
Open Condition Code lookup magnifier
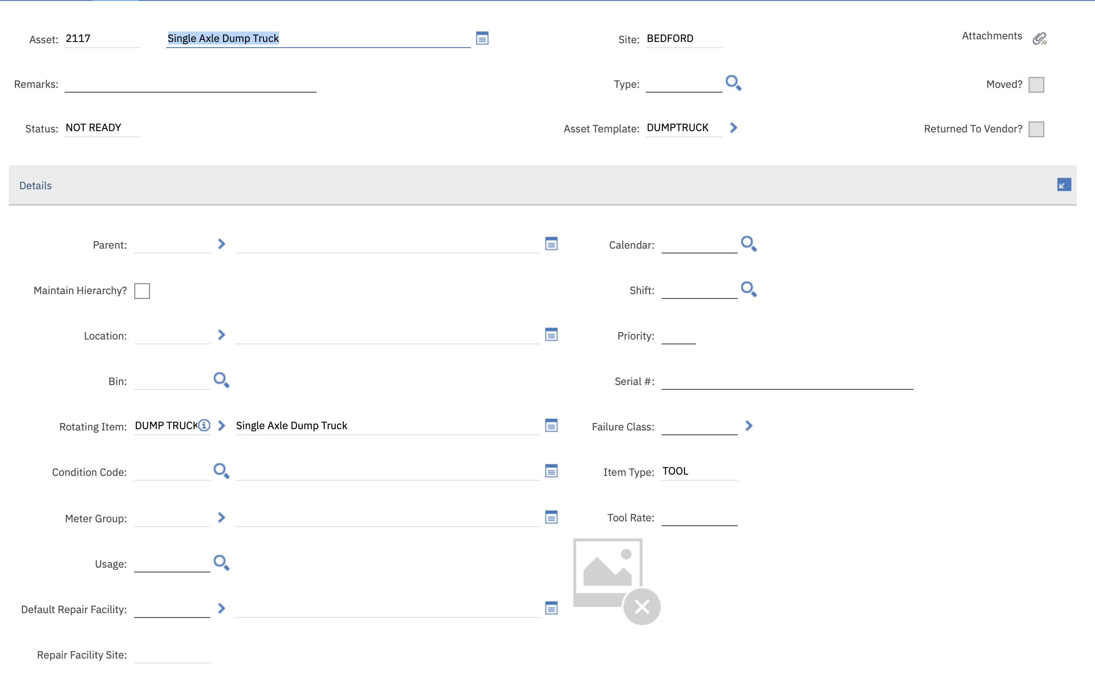point(221,471)
